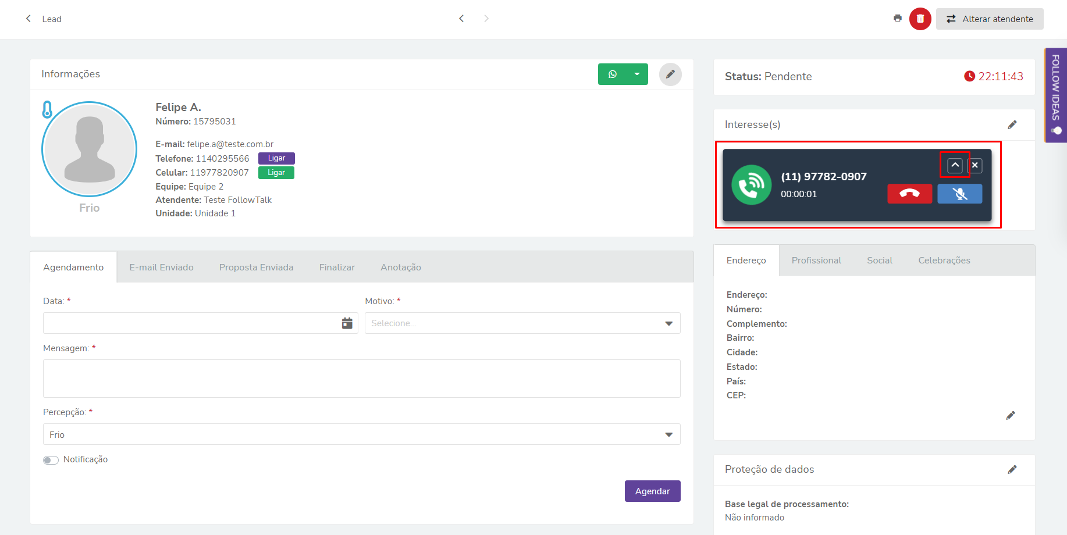Click Alterar atendente button
Screen dimensions: 1067x535
990,19
